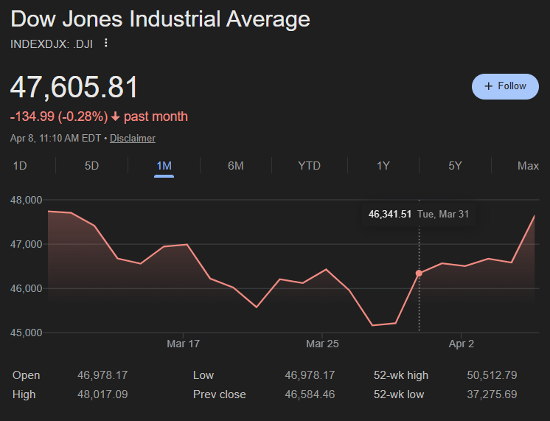Select the 1M time range tab

tap(164, 166)
